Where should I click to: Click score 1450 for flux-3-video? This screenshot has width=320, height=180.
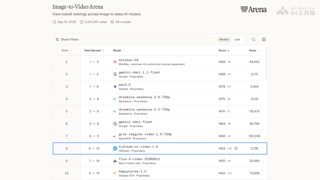[x=222, y=161]
